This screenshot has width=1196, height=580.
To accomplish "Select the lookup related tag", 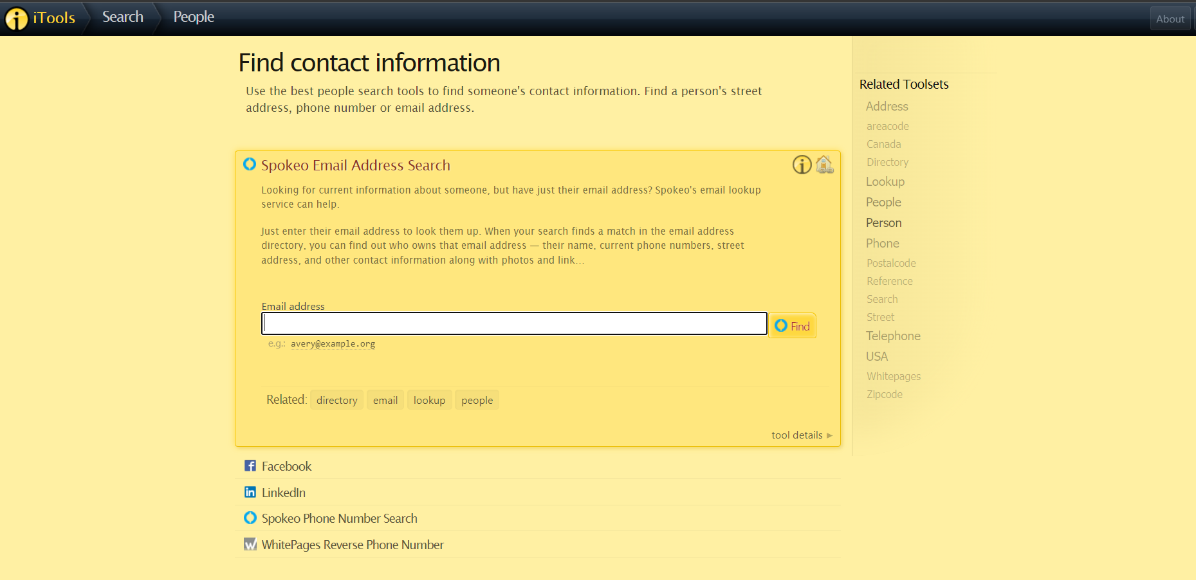I will 429,400.
